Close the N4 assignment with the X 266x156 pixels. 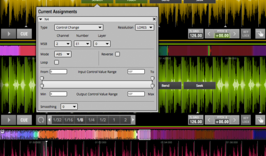click(x=154, y=19)
